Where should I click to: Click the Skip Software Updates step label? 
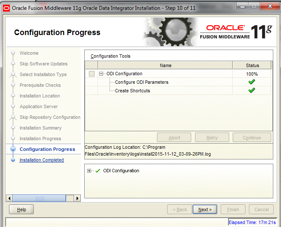tap(44, 64)
